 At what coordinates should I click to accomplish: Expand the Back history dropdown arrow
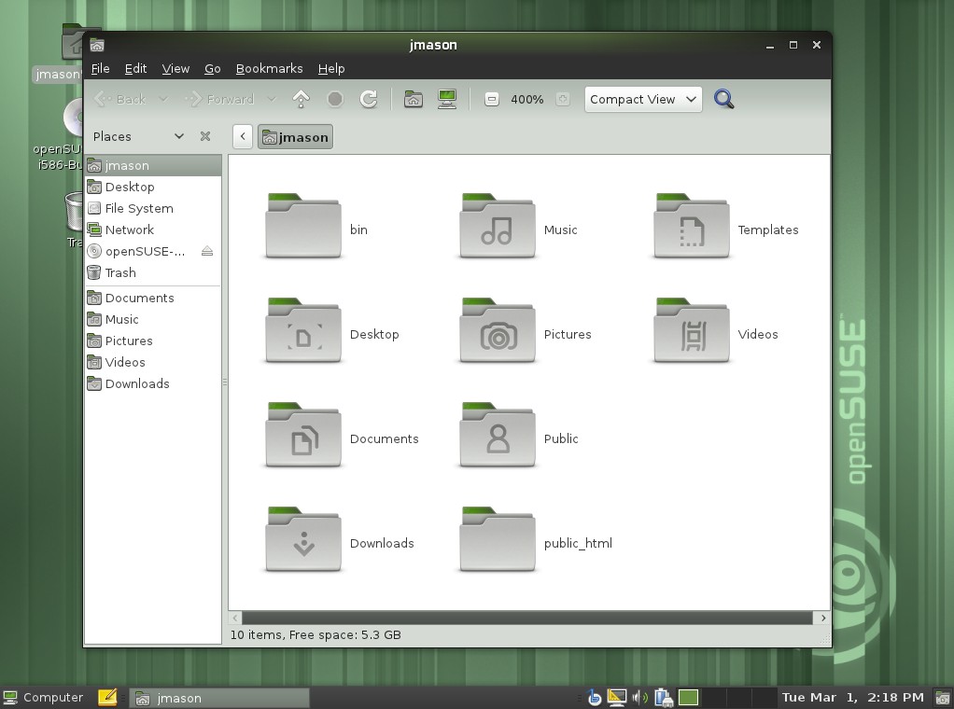(x=163, y=99)
